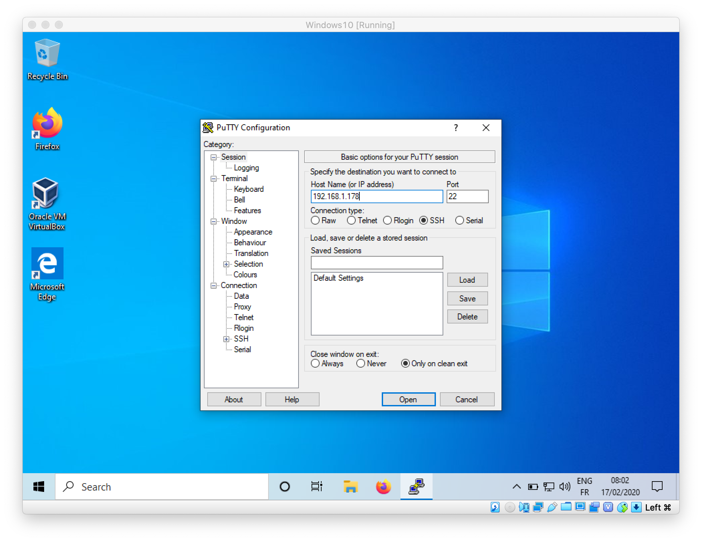Show hidden tray icons with the chevron

coord(516,487)
